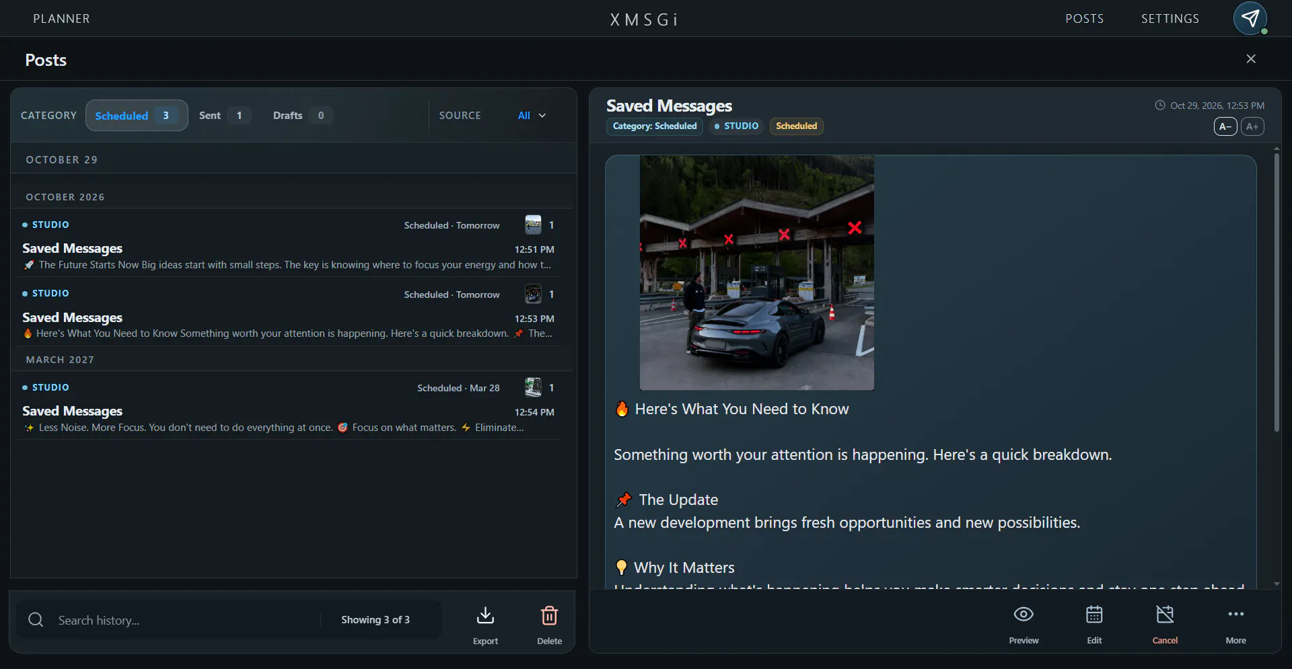
Task: Click scroll down arrow in preview panel
Action: point(1277,584)
